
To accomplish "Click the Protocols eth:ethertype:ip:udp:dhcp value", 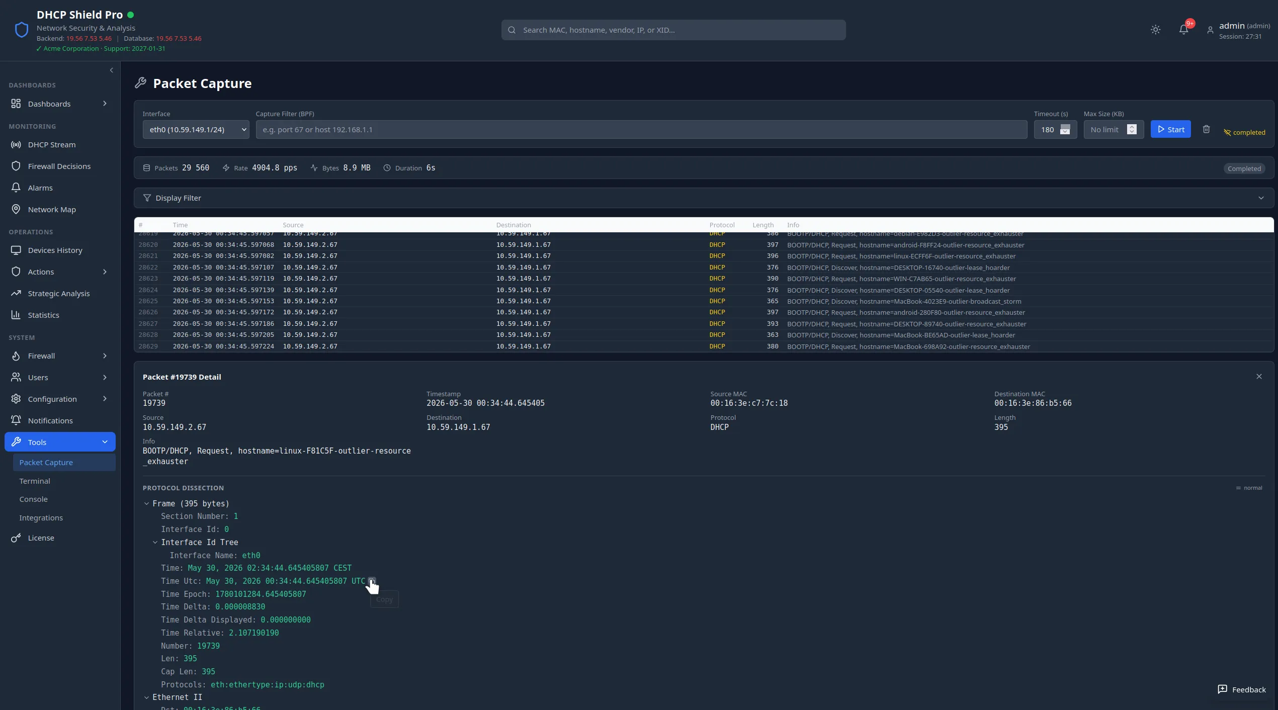I will (x=267, y=685).
